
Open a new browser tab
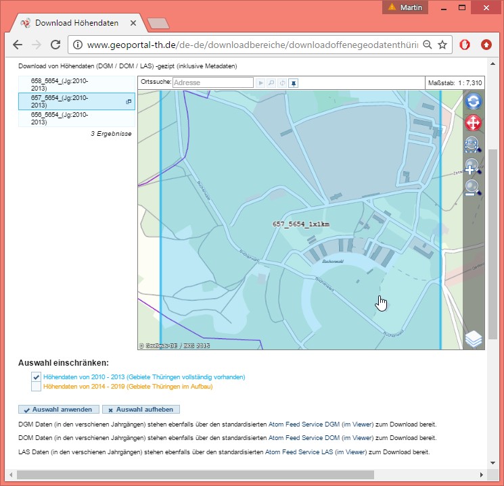pos(157,23)
